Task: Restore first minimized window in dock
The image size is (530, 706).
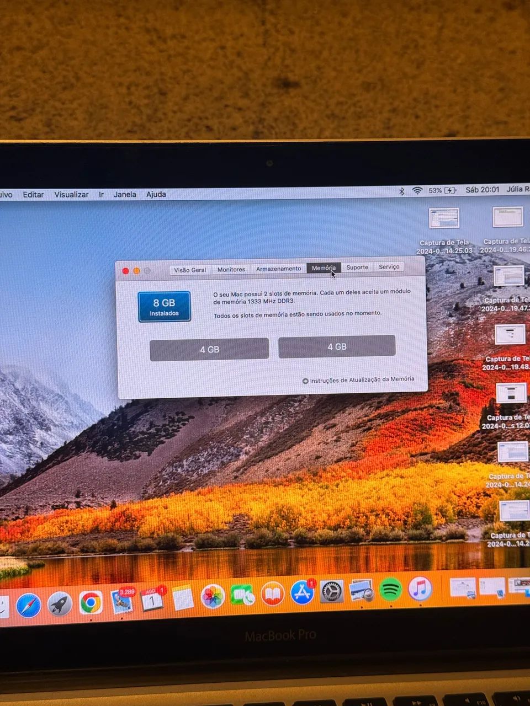Action: point(463,588)
